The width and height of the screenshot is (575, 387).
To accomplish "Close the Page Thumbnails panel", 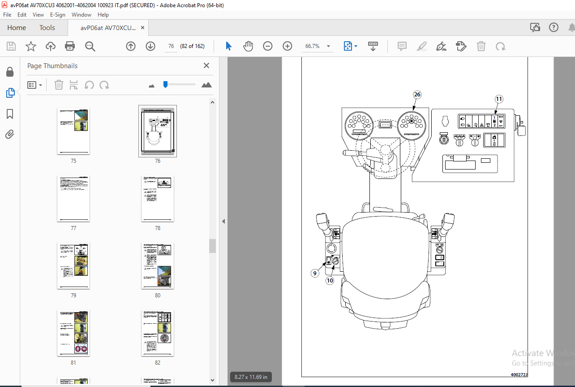I will tap(206, 65).
